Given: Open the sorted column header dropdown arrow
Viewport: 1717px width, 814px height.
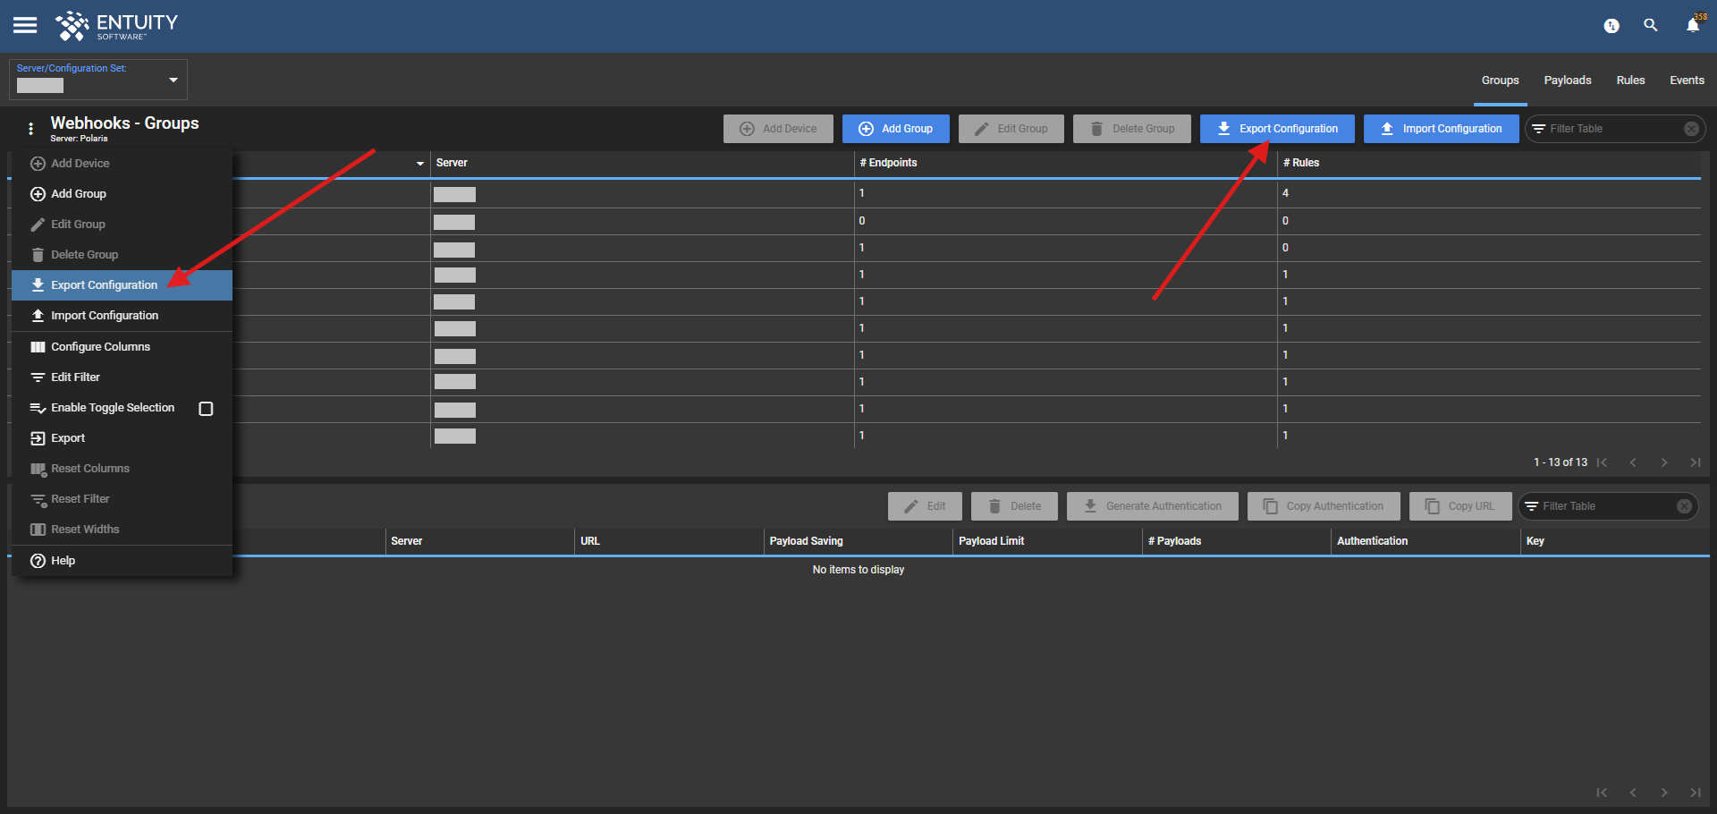Looking at the screenshot, I should [x=420, y=164].
